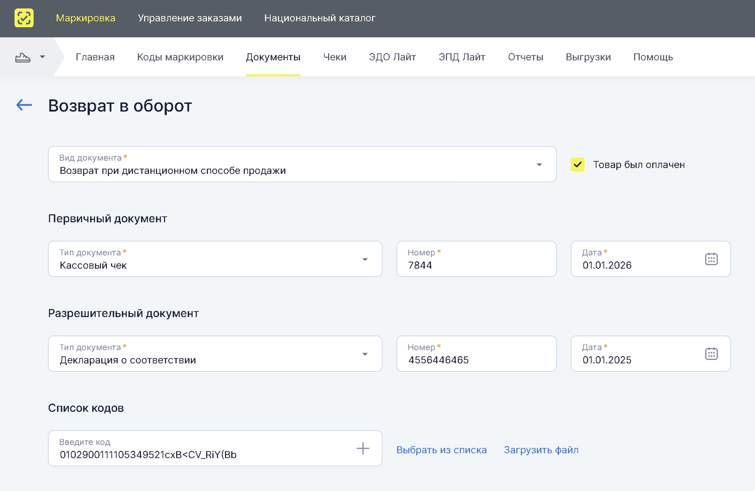Click permit document Номер field 4556446465

coord(476,354)
